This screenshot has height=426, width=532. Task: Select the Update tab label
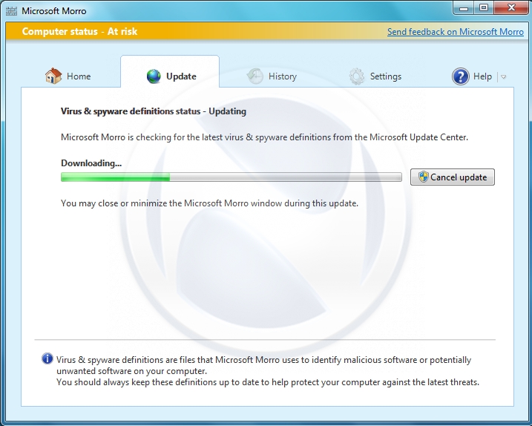pyautogui.click(x=181, y=76)
